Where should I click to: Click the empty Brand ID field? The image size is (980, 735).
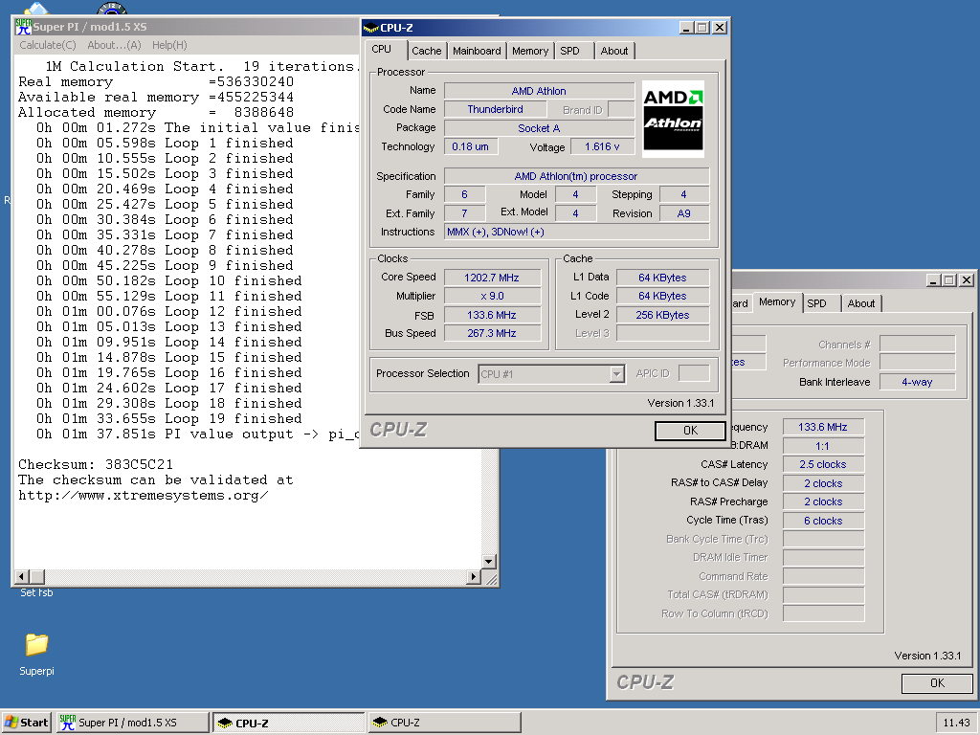click(621, 109)
